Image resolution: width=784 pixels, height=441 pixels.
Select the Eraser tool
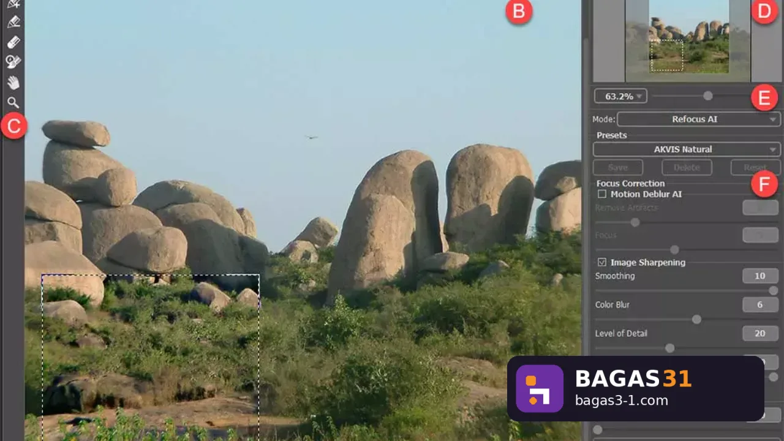13,42
